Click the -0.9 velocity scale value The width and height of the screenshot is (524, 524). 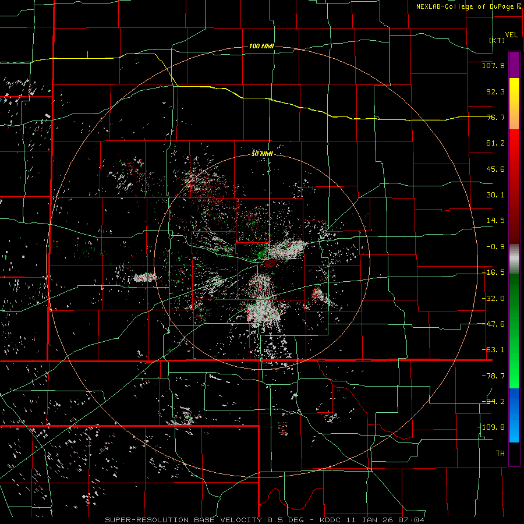(495, 247)
